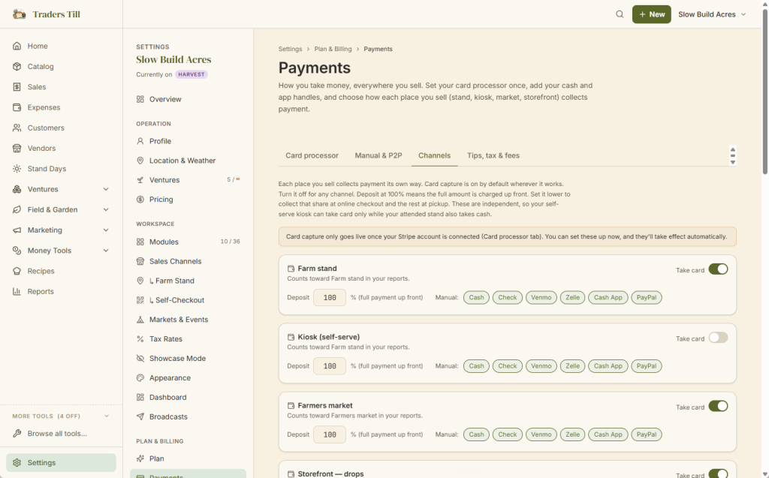The height and width of the screenshot is (478, 769).
Task: Toggle PayPal chip for Farmers market
Action: click(647, 435)
